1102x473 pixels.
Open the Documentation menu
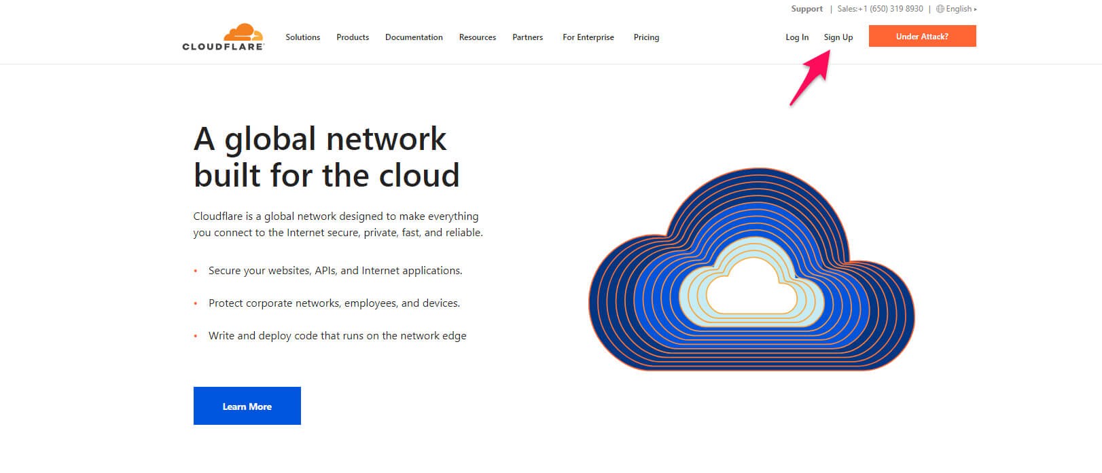point(414,37)
